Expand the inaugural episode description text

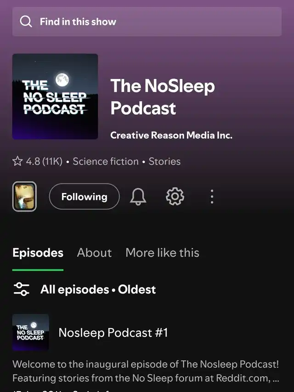point(146,371)
